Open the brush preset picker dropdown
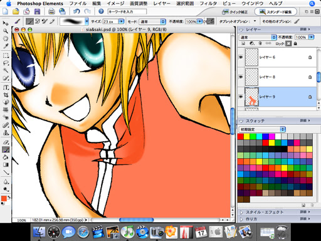321x241 pixels. coord(87,21)
